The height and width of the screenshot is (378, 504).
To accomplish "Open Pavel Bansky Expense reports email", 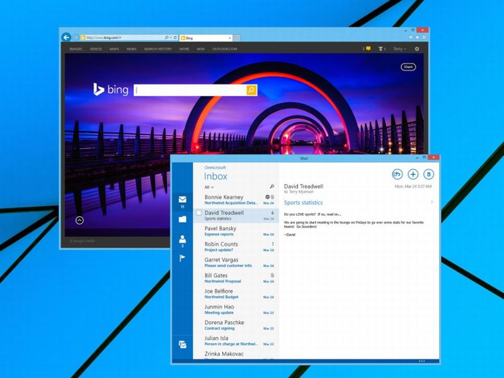I will (237, 231).
